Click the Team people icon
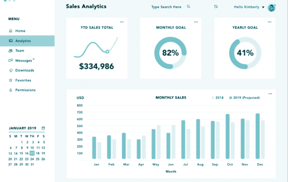The width and height of the screenshot is (288, 182). click(11, 51)
